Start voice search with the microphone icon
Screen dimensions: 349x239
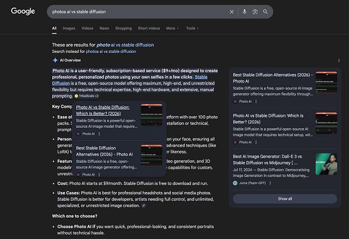tap(244, 12)
